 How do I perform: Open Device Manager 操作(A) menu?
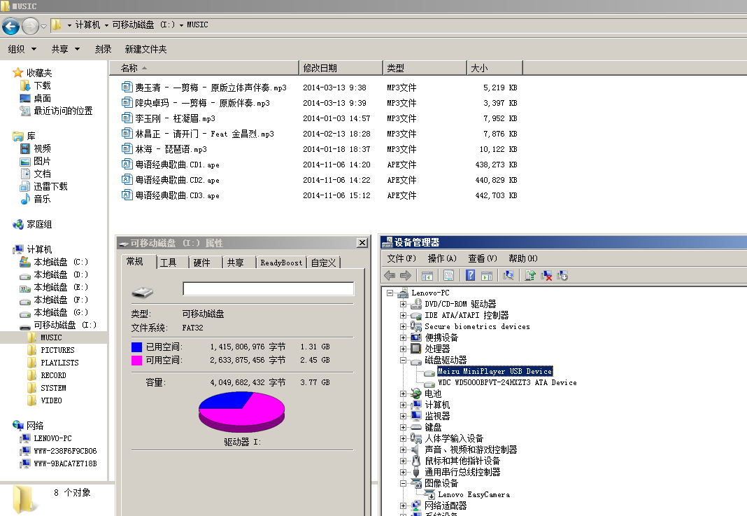tap(442, 258)
